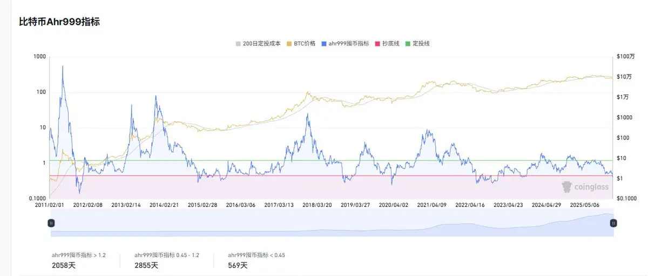This screenshot has width=648, height=276.
Task: Click the 2012/02/08 date label
Action: pyautogui.click(x=87, y=205)
